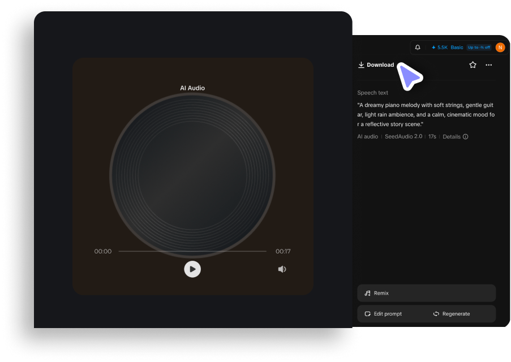Select the speech text prompt paragraph

coord(426,114)
